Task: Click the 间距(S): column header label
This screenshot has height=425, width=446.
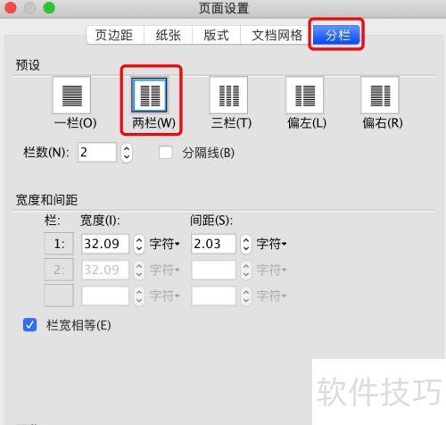Action: [211, 221]
